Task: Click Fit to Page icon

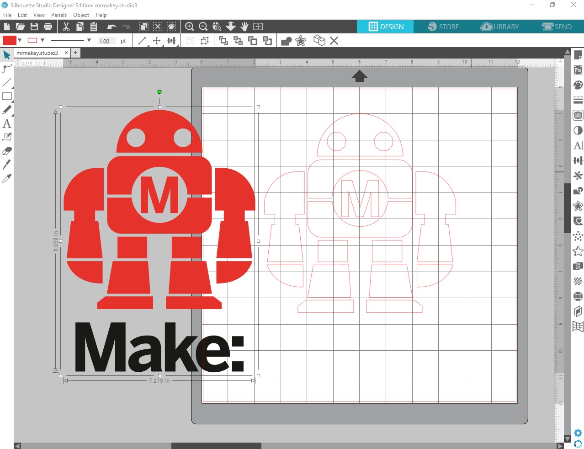Action: pyautogui.click(x=258, y=27)
